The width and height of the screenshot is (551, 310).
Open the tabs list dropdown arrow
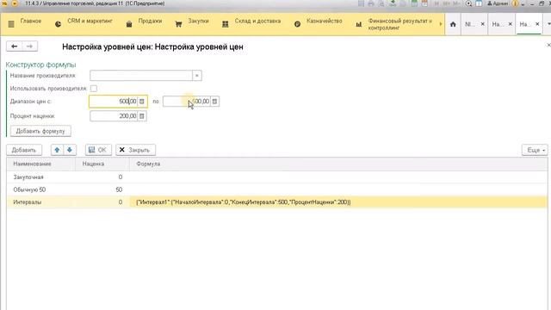(x=549, y=24)
